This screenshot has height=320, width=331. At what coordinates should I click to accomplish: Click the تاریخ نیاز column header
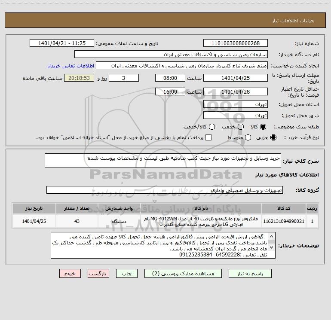[34, 208]
